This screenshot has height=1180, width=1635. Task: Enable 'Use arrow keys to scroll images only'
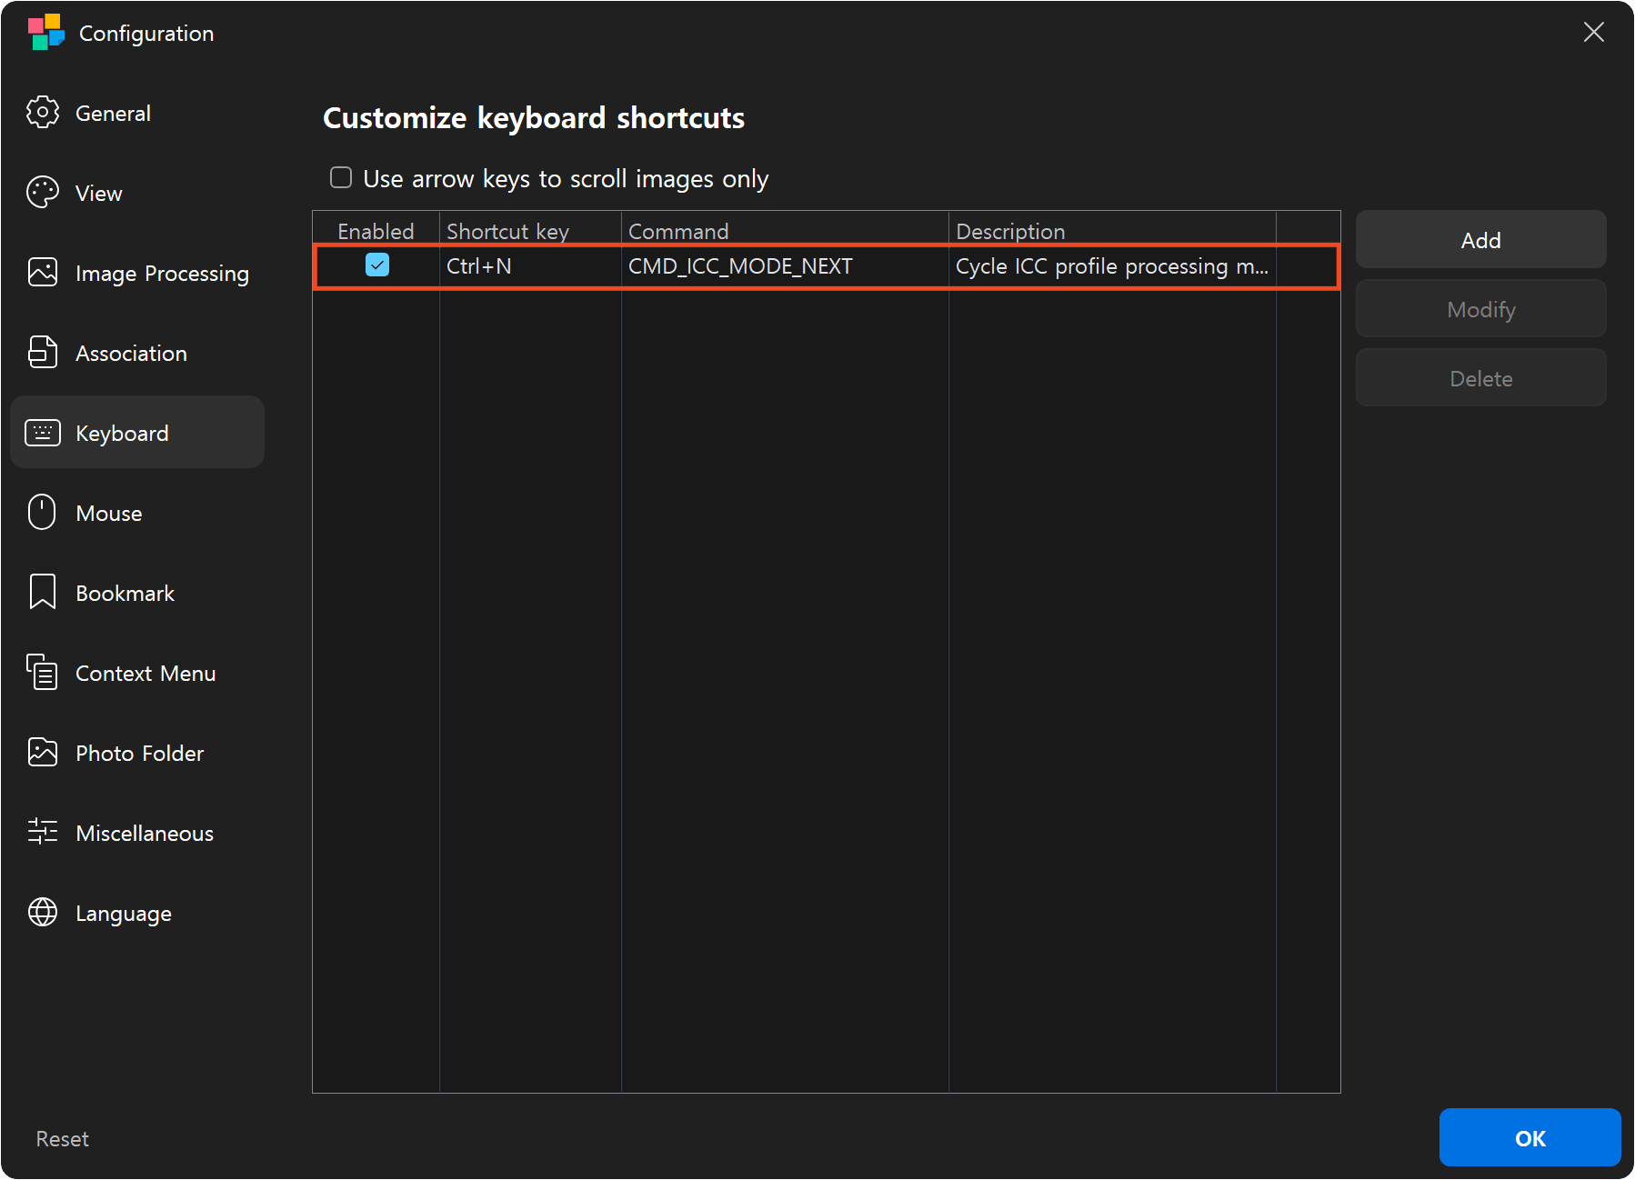tap(341, 177)
